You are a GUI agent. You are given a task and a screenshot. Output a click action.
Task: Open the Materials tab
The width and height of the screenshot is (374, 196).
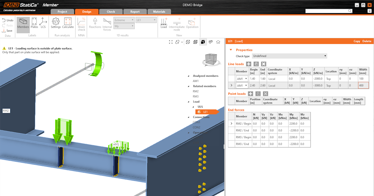point(159,12)
